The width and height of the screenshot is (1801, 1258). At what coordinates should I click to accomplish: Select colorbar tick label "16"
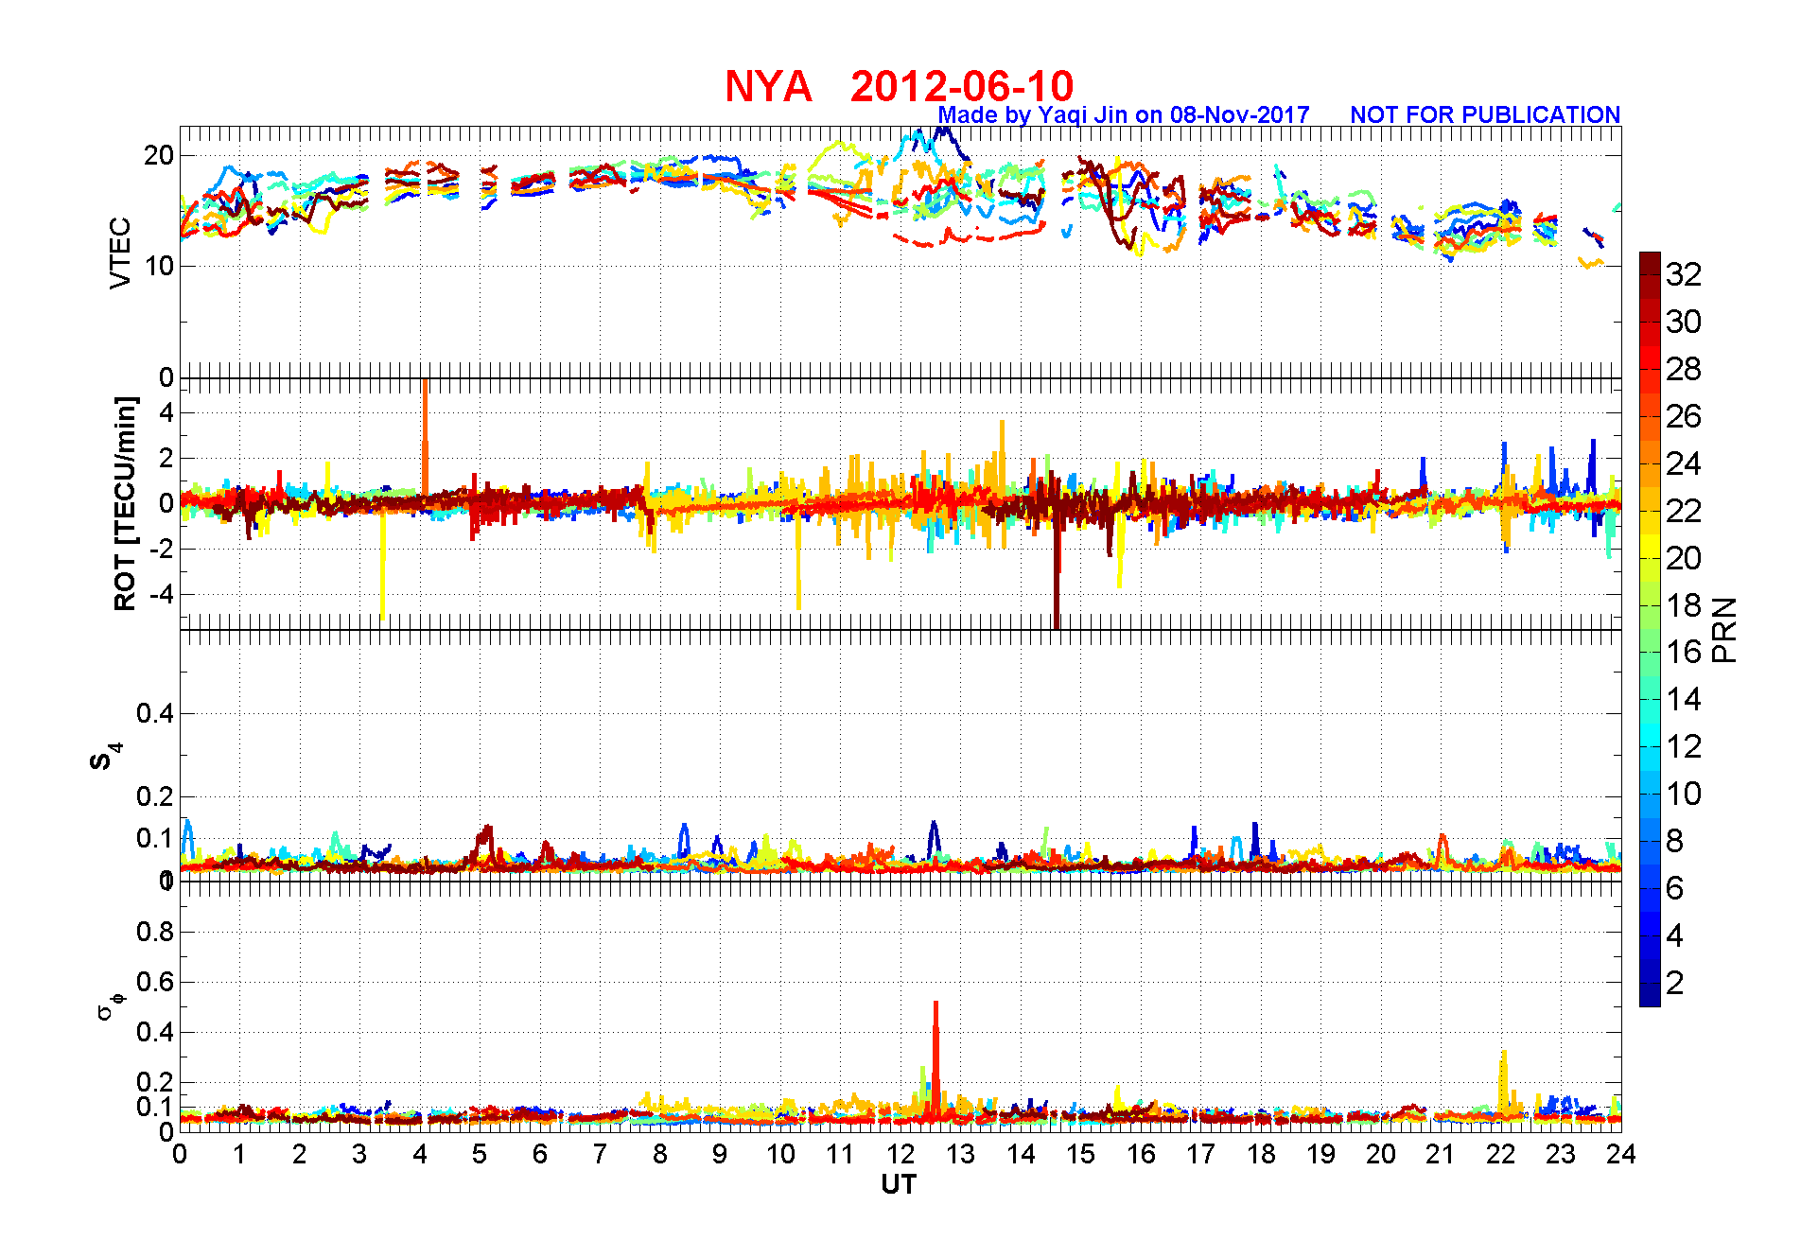point(1684,652)
